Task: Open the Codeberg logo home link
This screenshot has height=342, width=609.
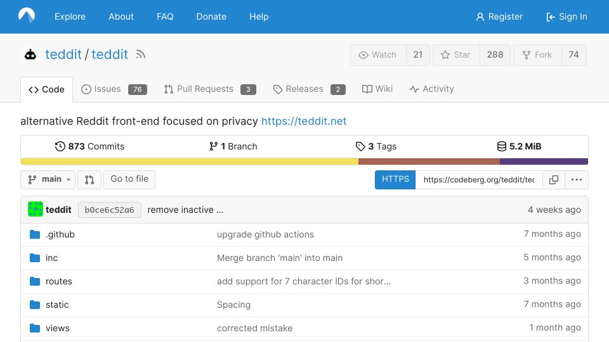Action: (x=27, y=16)
